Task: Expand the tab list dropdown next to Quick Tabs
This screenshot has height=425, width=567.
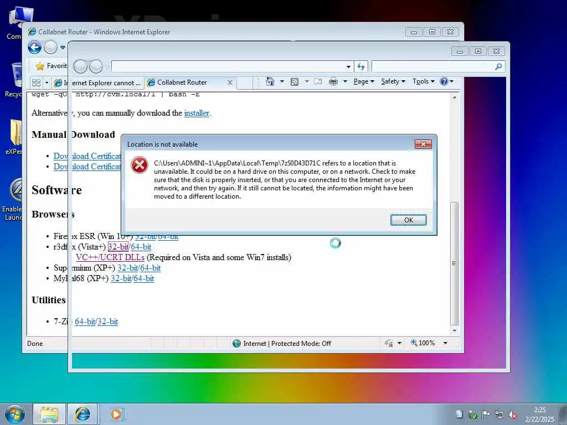Action: [47, 83]
